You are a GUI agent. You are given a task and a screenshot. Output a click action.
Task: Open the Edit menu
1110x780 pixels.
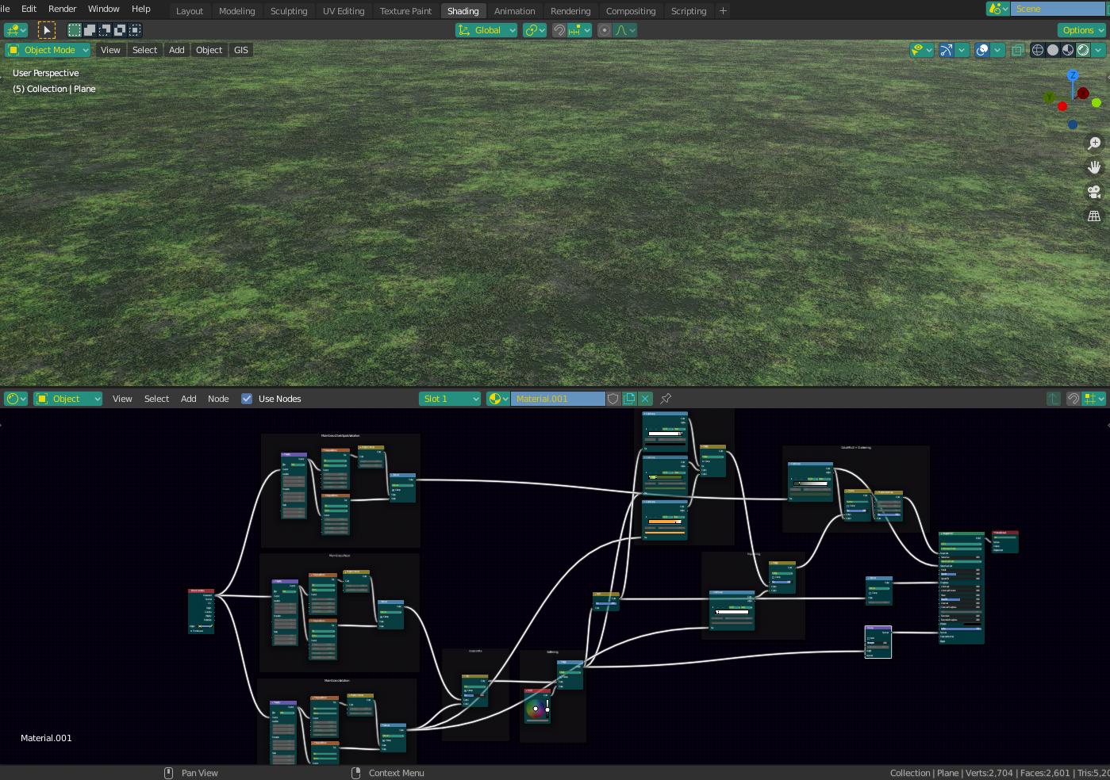tap(29, 9)
